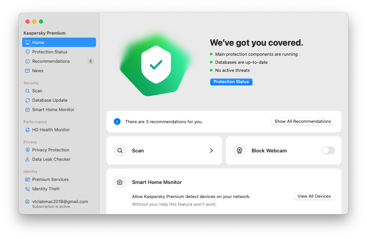The image size is (367, 239).
Task: Click the phone icon beside Identity Theft
Action: (28, 189)
